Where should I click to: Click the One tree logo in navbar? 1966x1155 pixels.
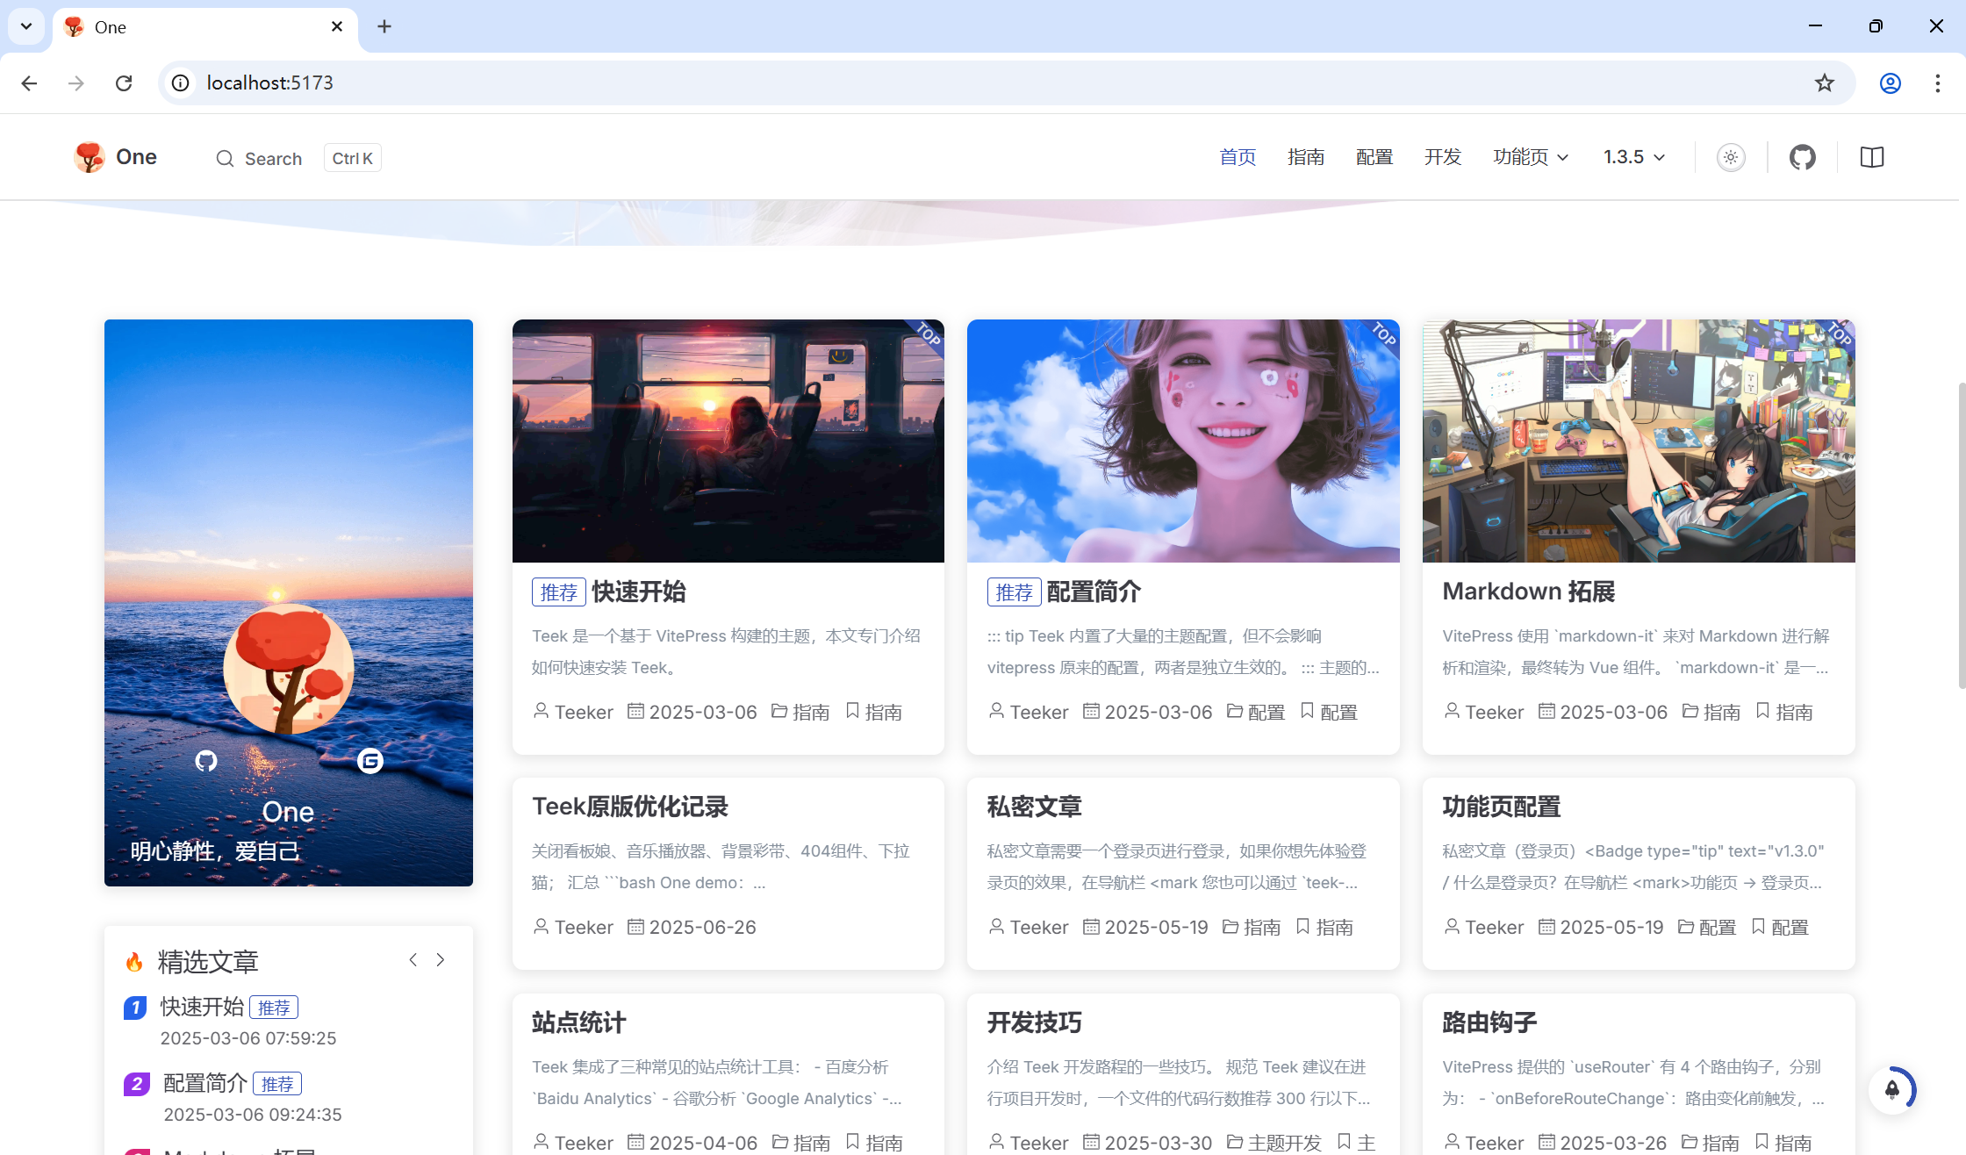click(90, 157)
